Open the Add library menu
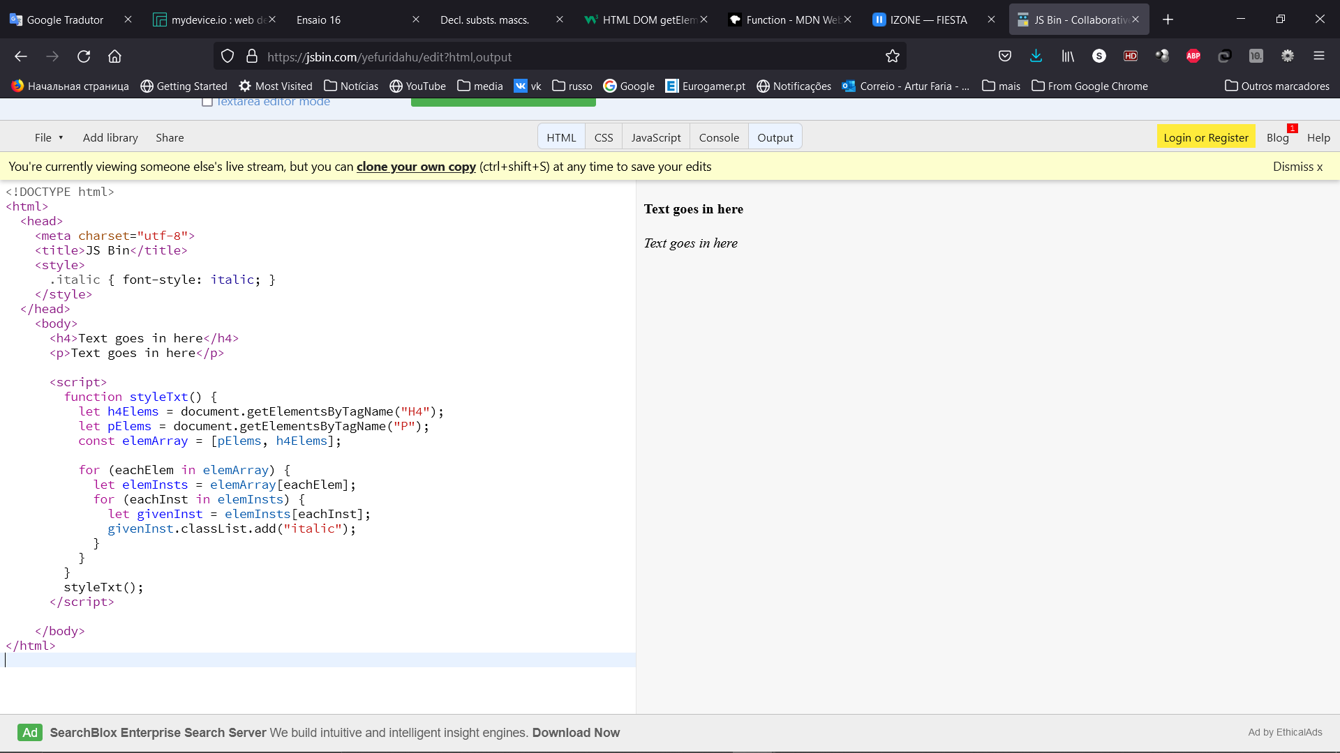The height and width of the screenshot is (753, 1340). click(110, 137)
